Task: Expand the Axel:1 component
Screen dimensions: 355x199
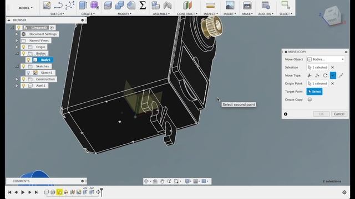Action: [x=17, y=86]
